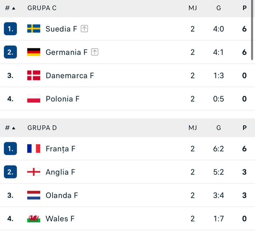Click the promotion arrow next to Suedia F

84,29
